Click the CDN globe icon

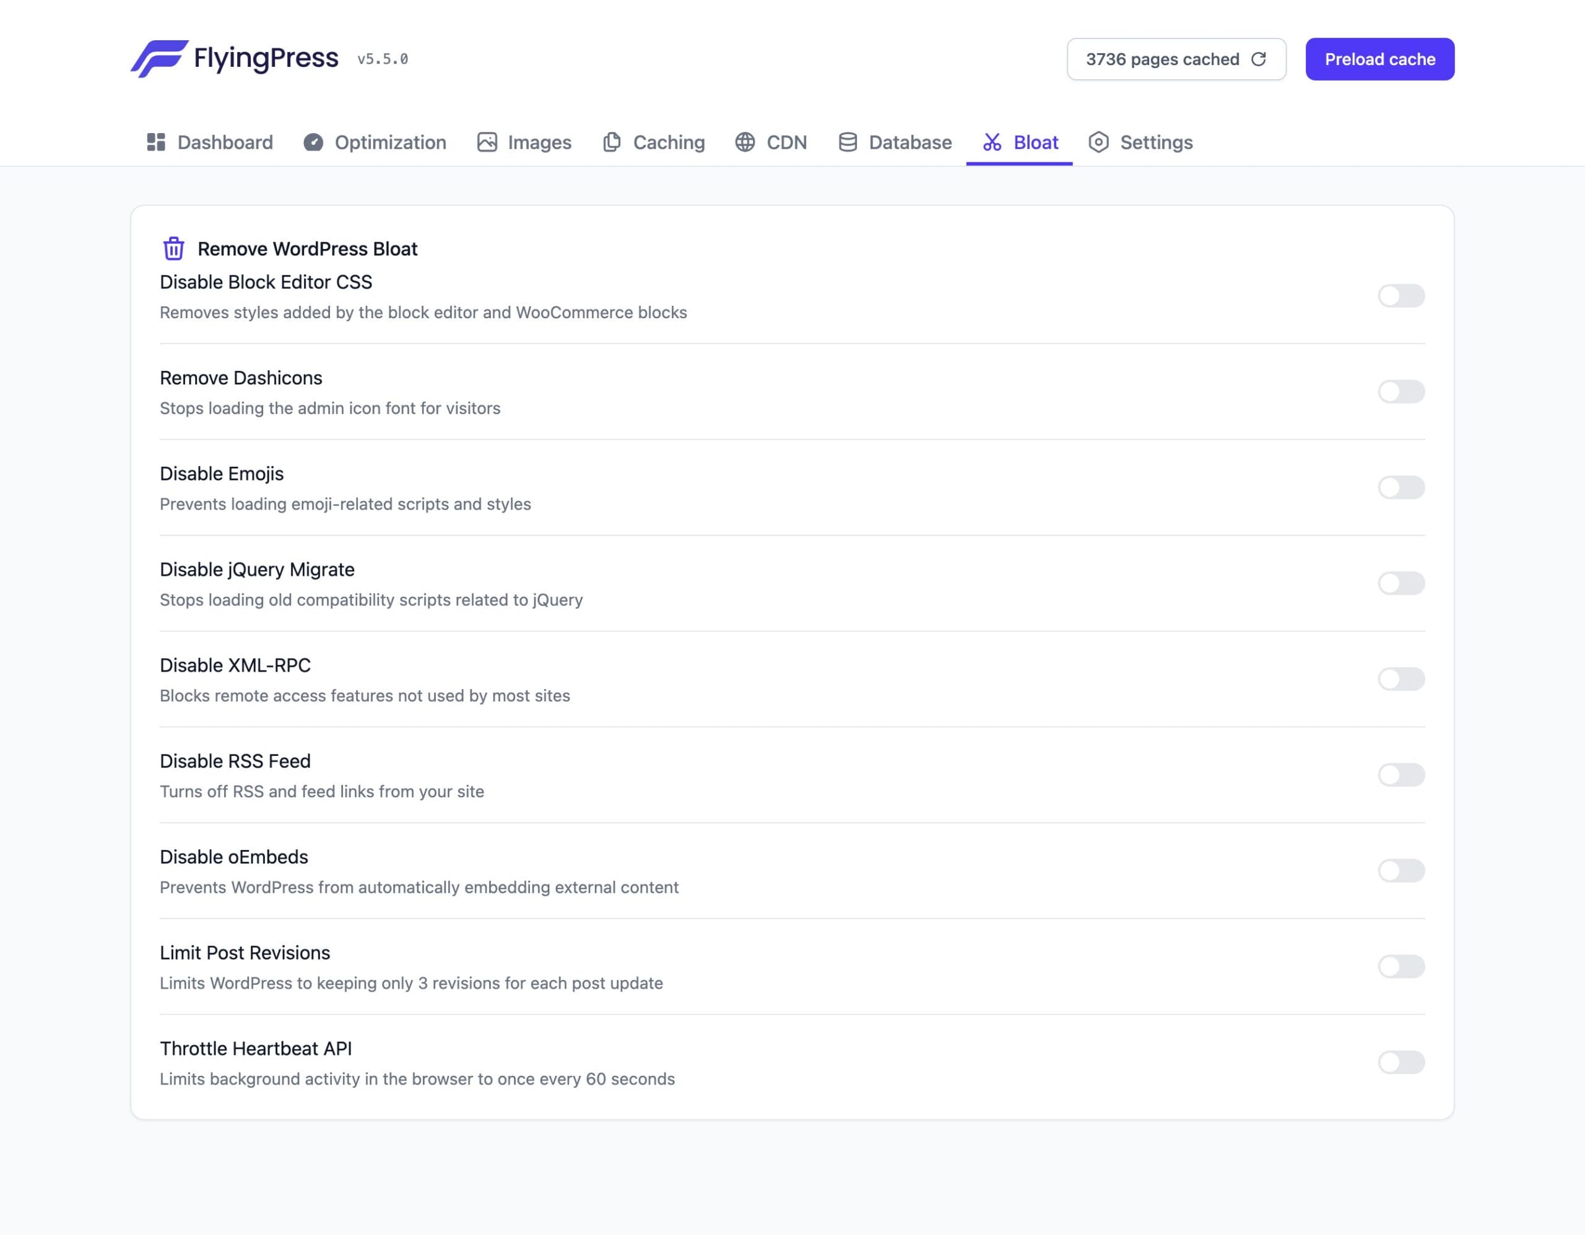point(745,142)
